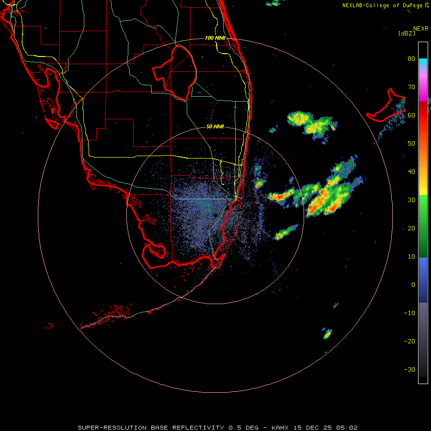Click the SUPER-RESOLUTION BASE REFLECTIVITY caption
This screenshot has height=431, width=431.
(x=151, y=428)
